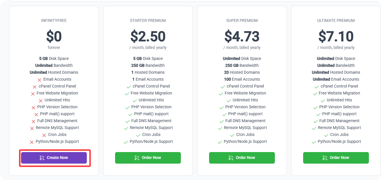Click the cart icon on Ultimate Premium's Order Now
381x180 pixels.
(x=325, y=158)
